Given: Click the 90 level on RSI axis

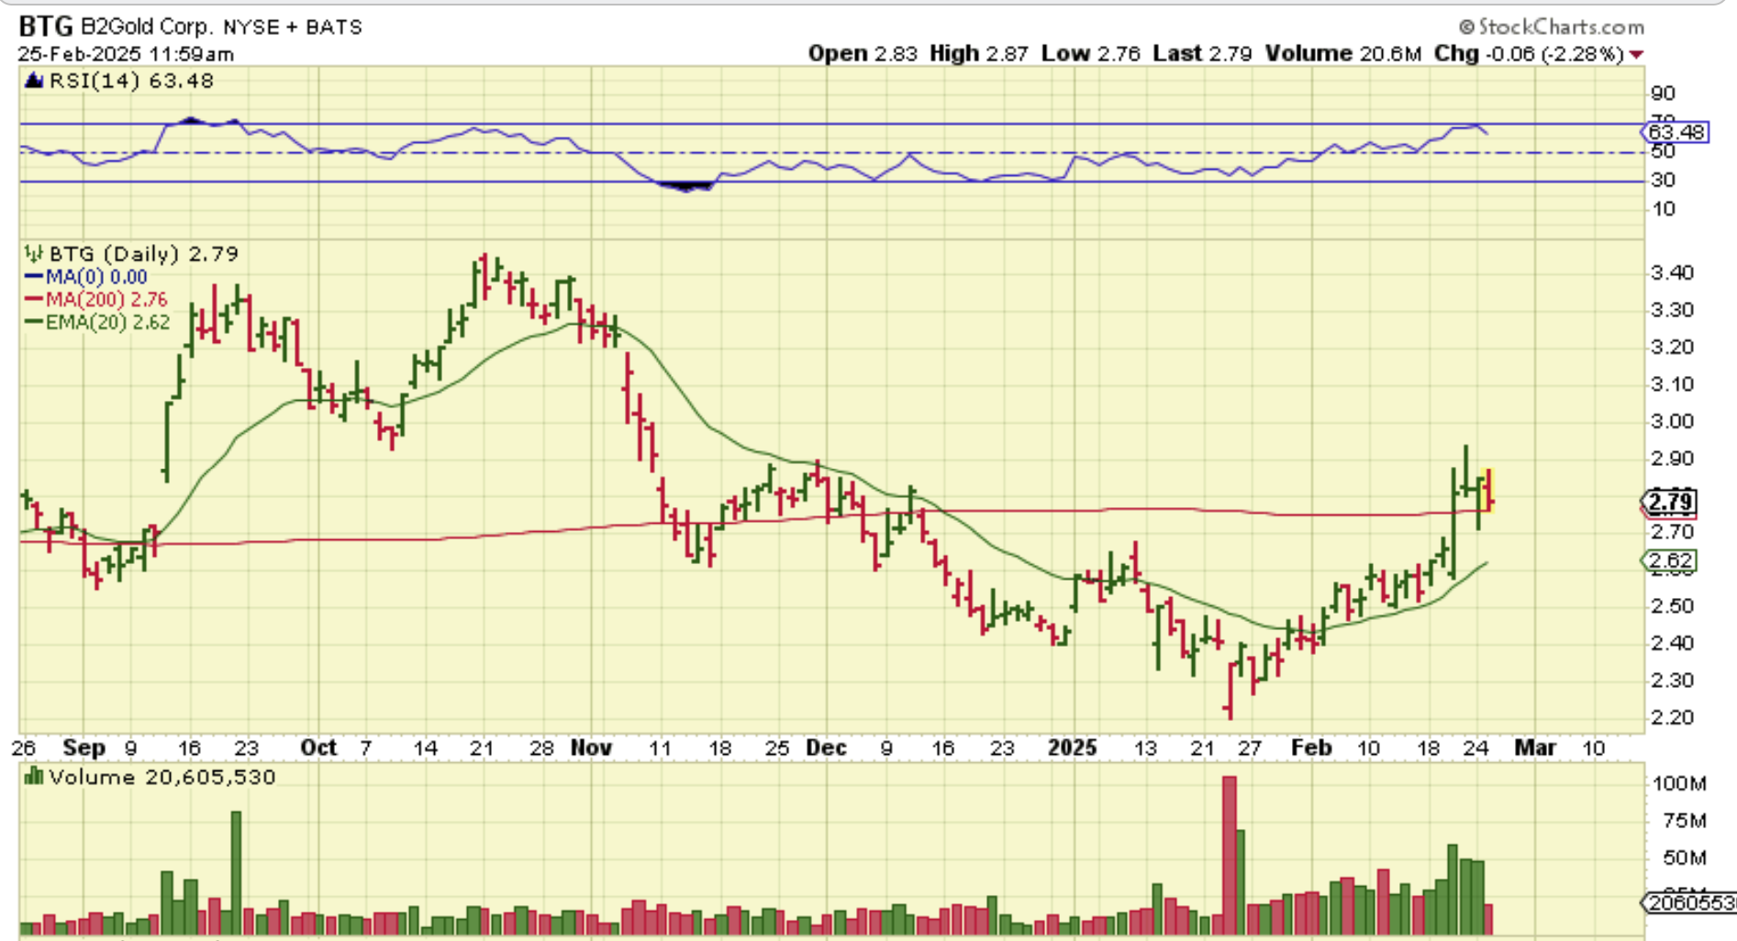Looking at the screenshot, I should (1663, 94).
